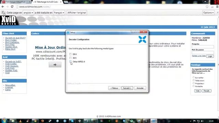The image size is (219, 123).
Task: Proceed with the Suivant > button
Action: click(127, 88)
